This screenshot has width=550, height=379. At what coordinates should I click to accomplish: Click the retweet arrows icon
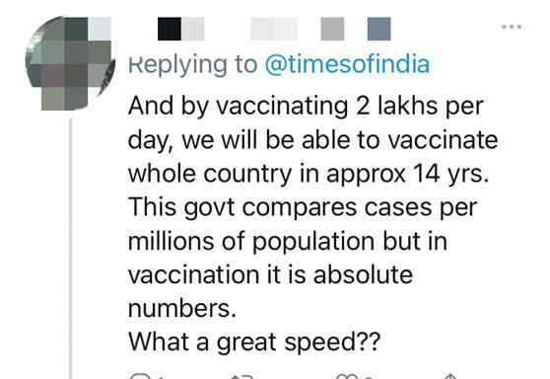coord(242,377)
